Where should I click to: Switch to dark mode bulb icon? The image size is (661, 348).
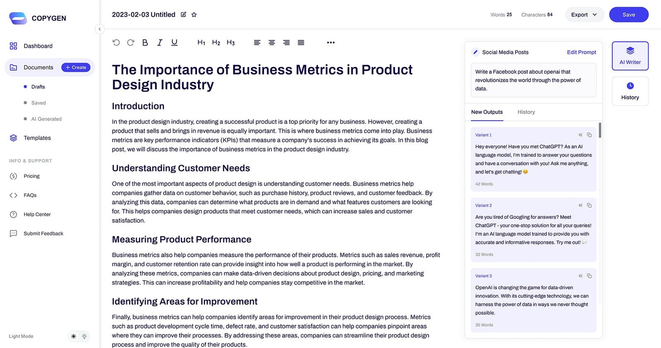(84, 336)
